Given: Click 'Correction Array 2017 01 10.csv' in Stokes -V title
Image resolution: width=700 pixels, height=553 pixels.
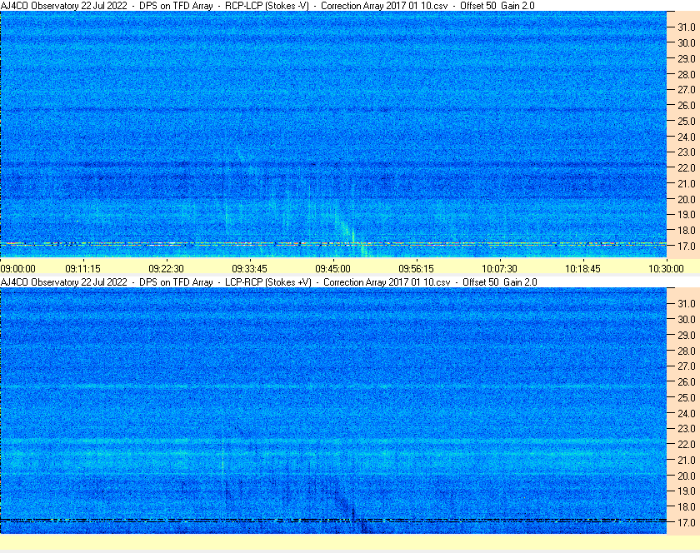Looking at the screenshot, I should click(384, 6).
